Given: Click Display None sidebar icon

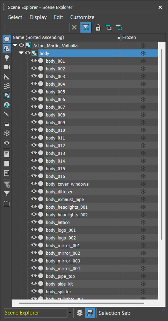Looking at the screenshot, I should 7,163.
